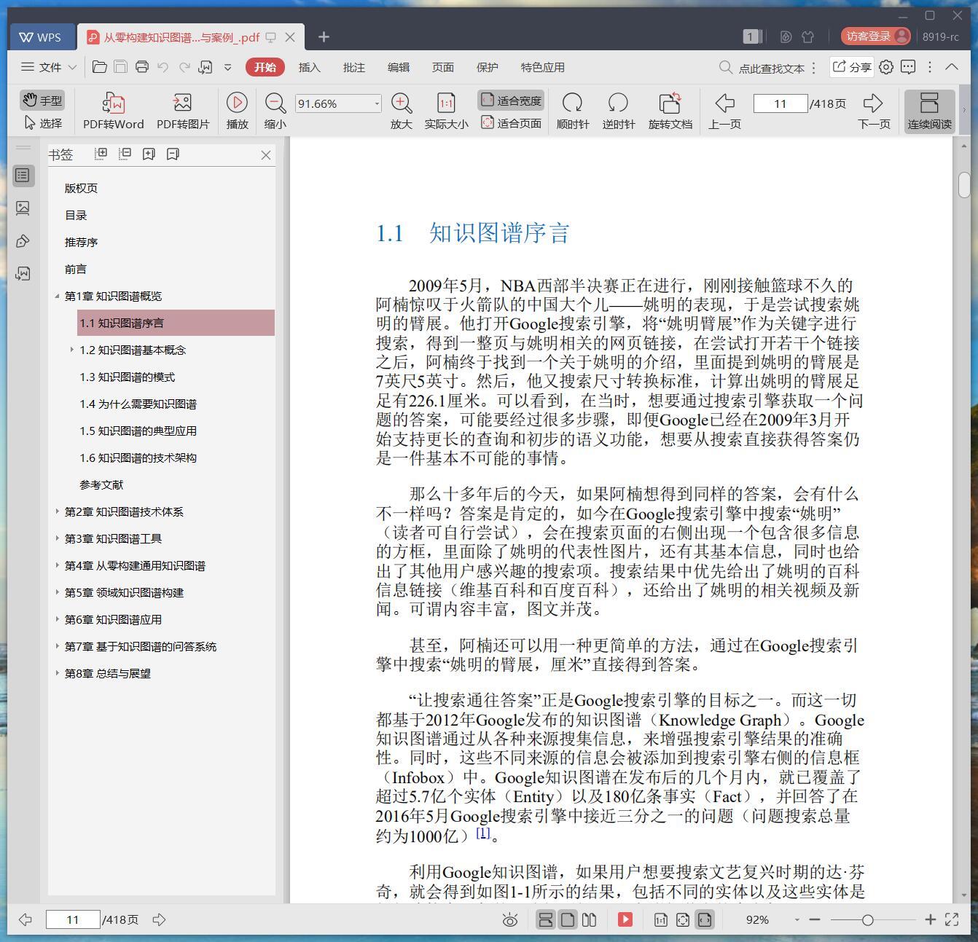
Task: Click the eye-protection mode icon in status bar
Action: coord(510,919)
